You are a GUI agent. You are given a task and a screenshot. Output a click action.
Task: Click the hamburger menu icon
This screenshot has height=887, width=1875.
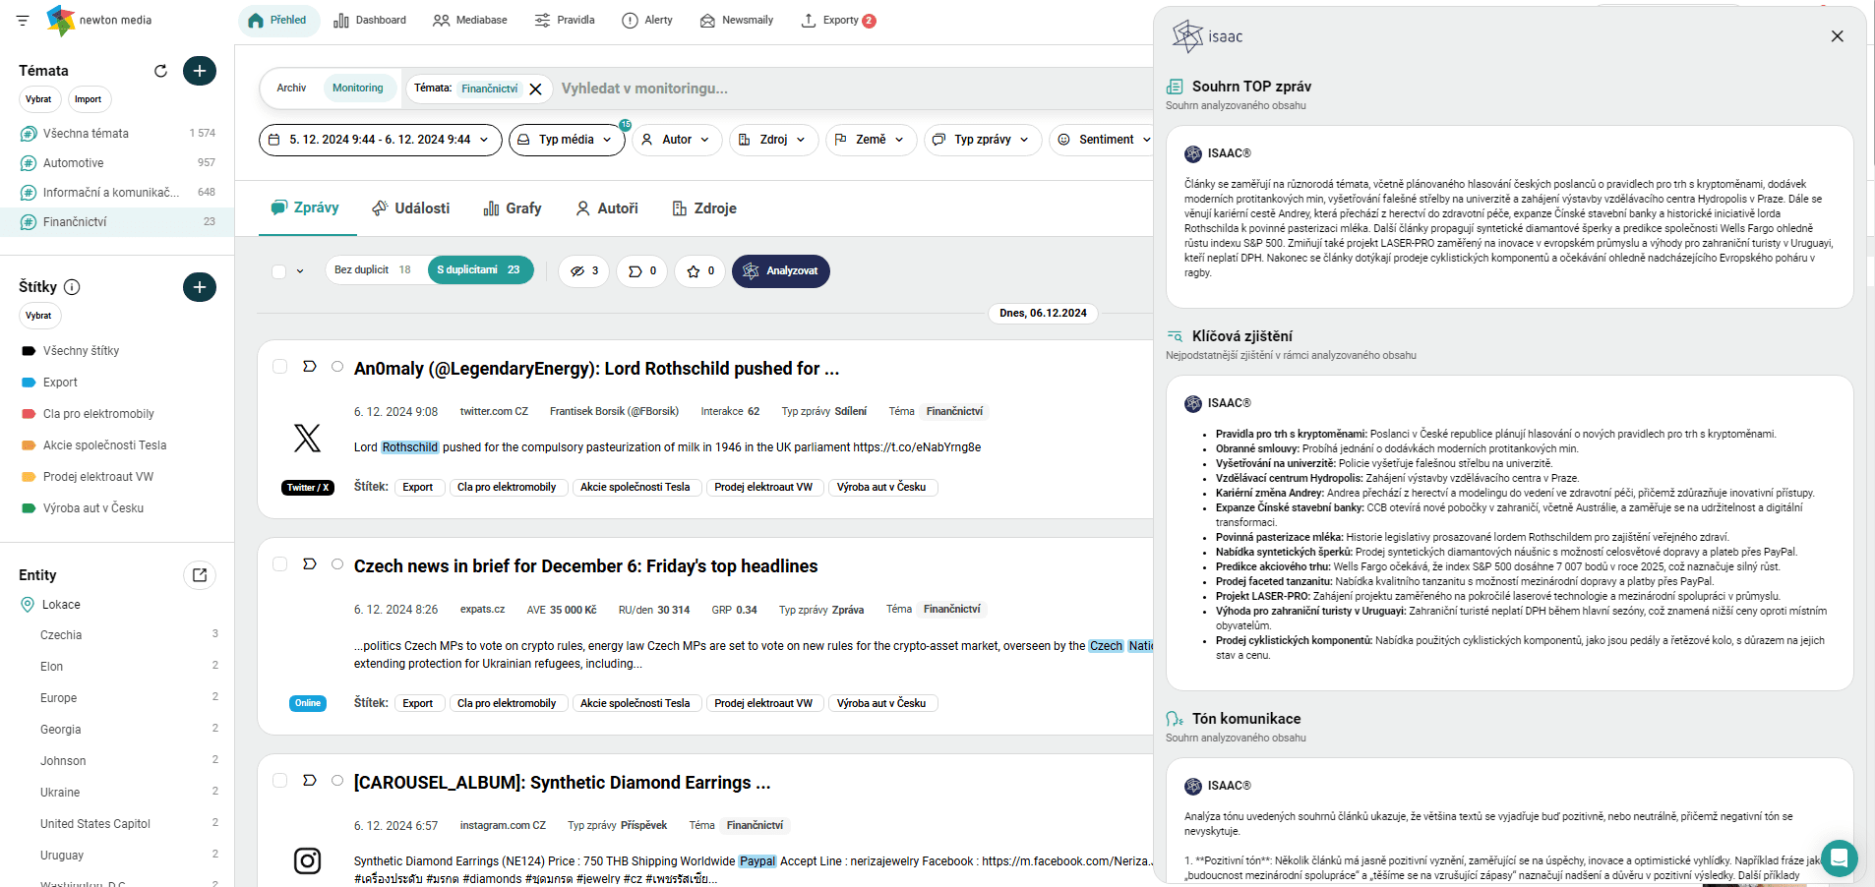point(23,20)
